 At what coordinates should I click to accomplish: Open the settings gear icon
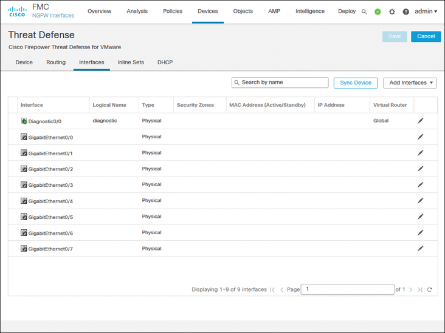tap(392, 12)
